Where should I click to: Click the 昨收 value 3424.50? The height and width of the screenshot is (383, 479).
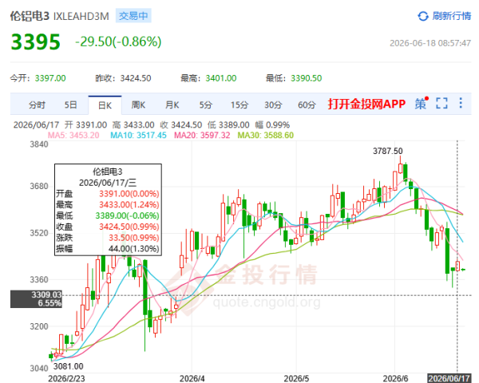point(136,78)
